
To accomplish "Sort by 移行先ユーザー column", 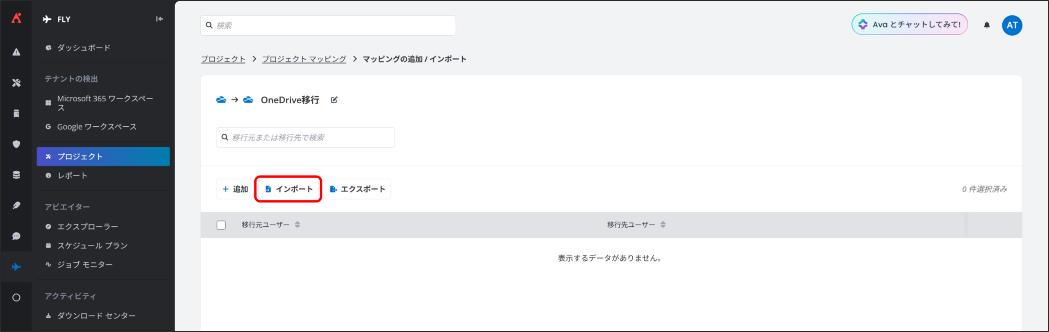I will pos(663,225).
